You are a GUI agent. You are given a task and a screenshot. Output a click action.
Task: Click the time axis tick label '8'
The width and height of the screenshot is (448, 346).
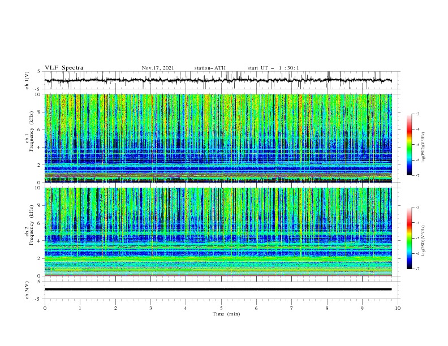(327, 308)
